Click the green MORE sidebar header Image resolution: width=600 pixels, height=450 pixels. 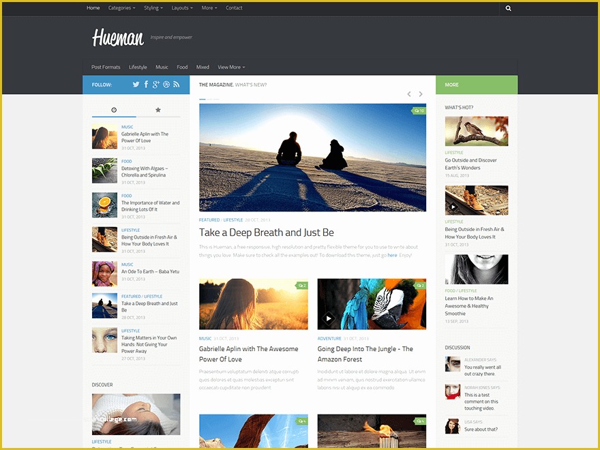[x=477, y=85]
